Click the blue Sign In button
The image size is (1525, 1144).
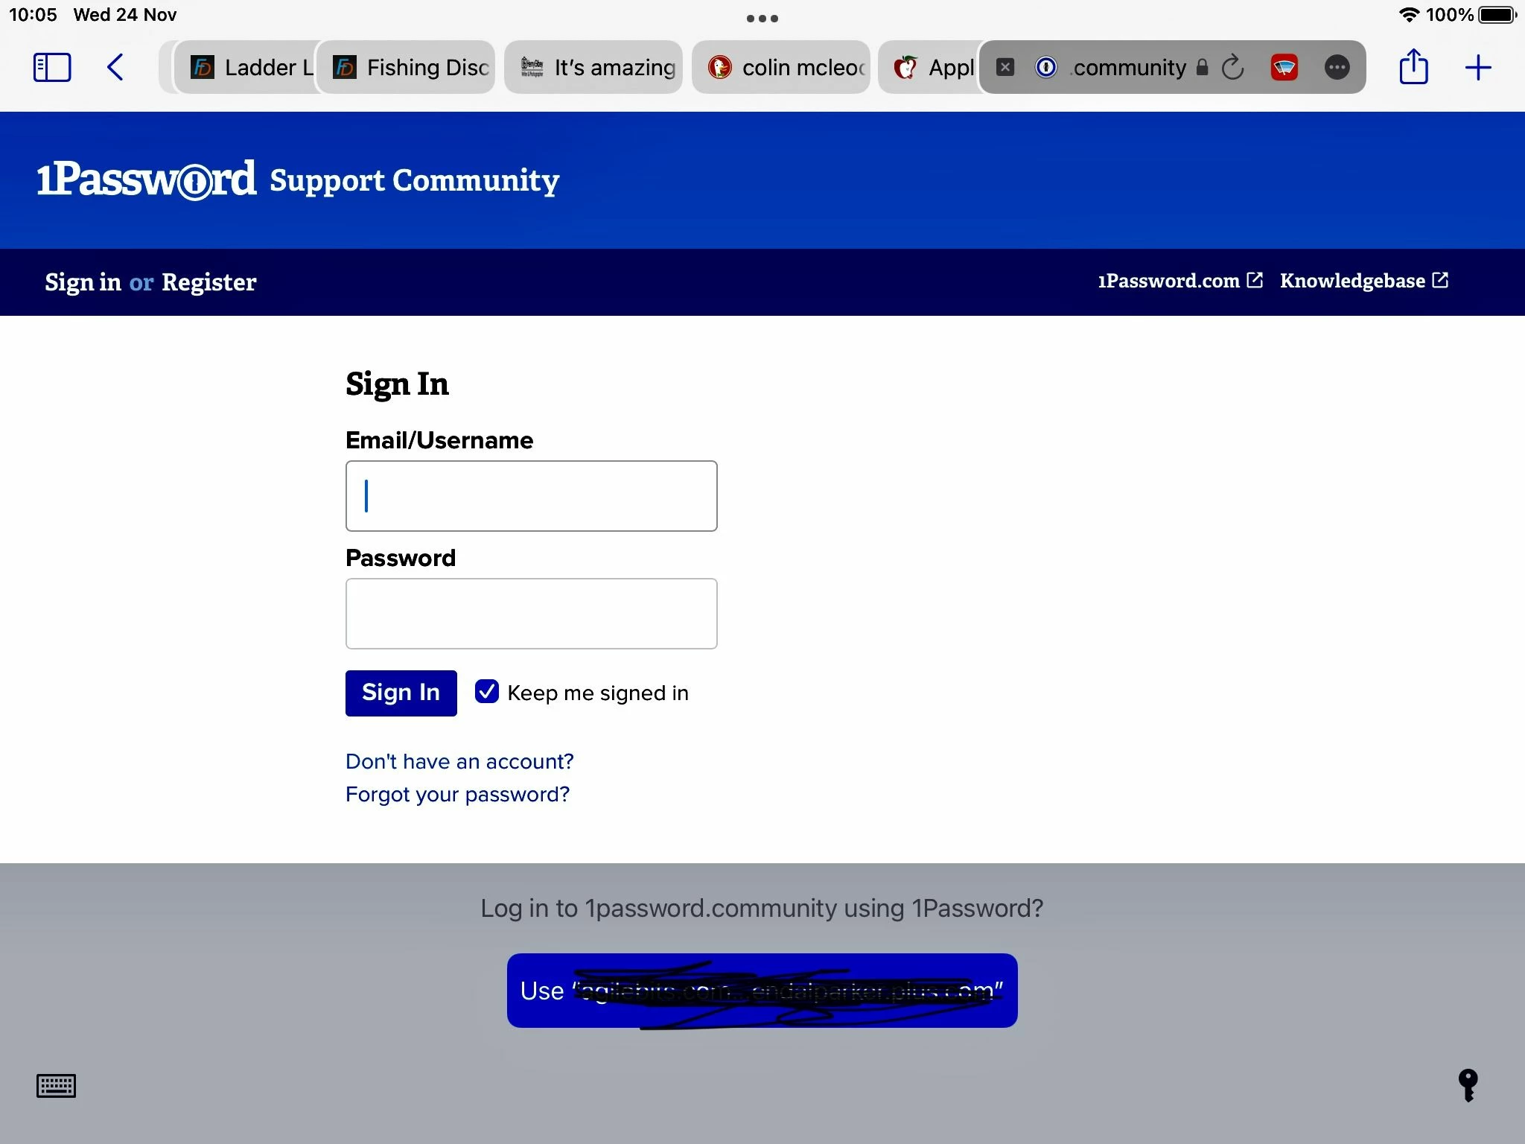[401, 693]
